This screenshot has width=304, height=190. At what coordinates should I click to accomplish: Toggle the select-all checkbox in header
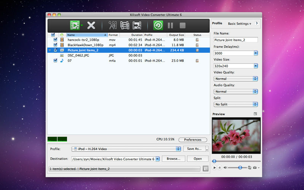pyautogui.click(x=53, y=35)
